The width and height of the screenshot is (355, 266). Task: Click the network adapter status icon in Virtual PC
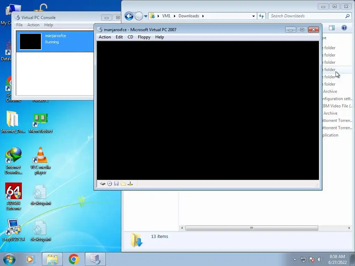130,184
